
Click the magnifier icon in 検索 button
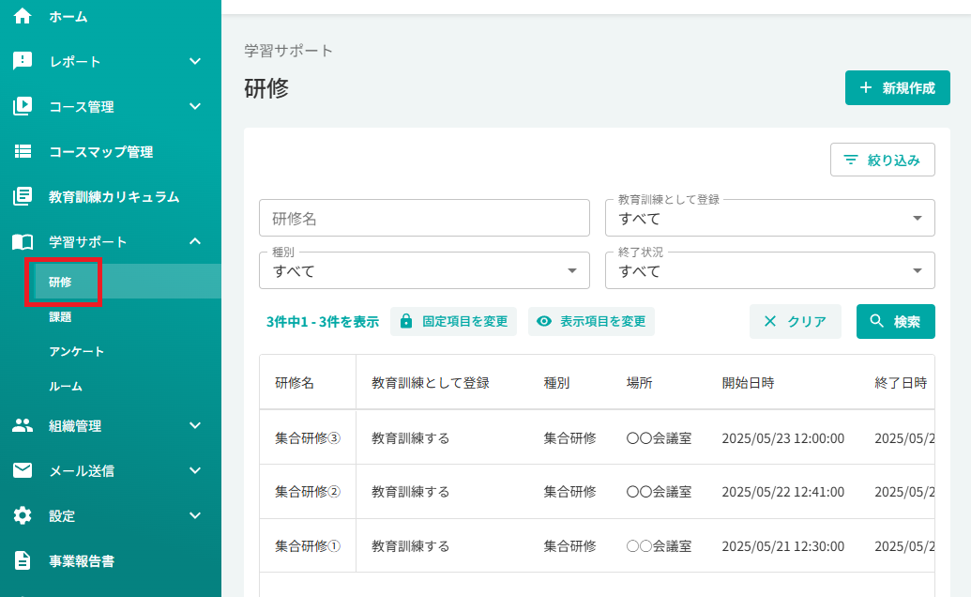pos(876,321)
